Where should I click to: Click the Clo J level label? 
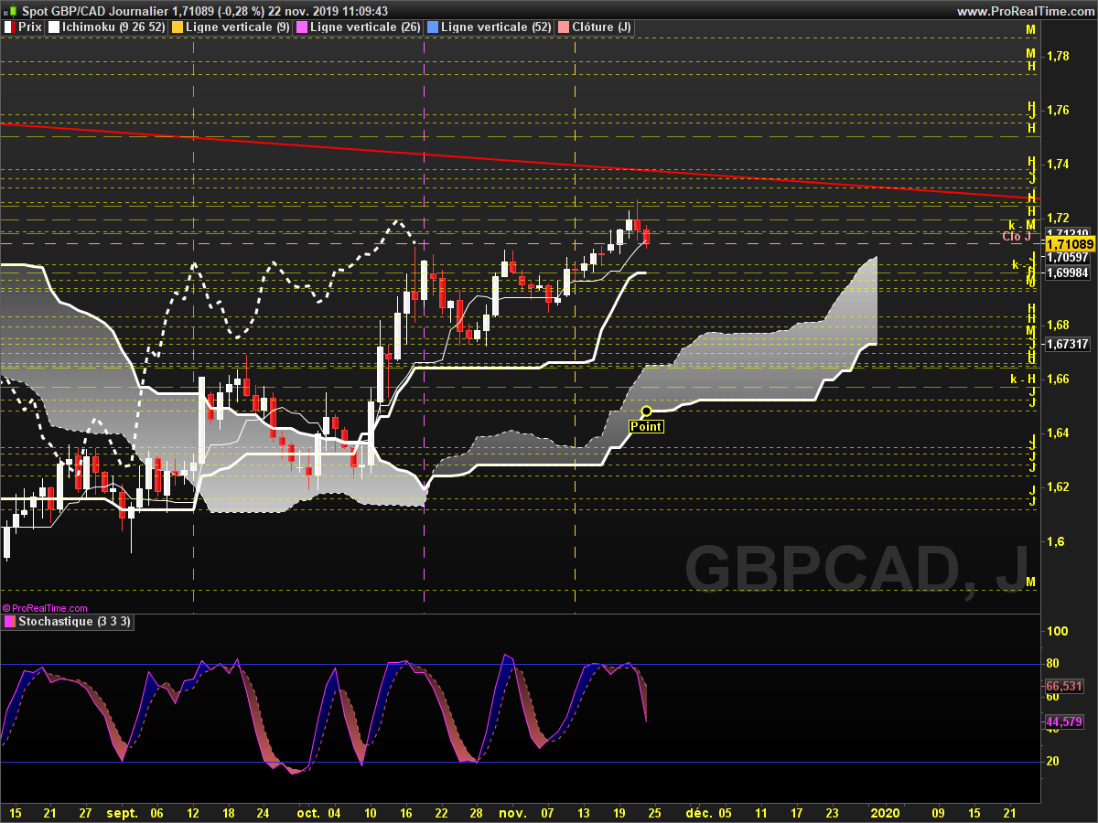click(1017, 237)
